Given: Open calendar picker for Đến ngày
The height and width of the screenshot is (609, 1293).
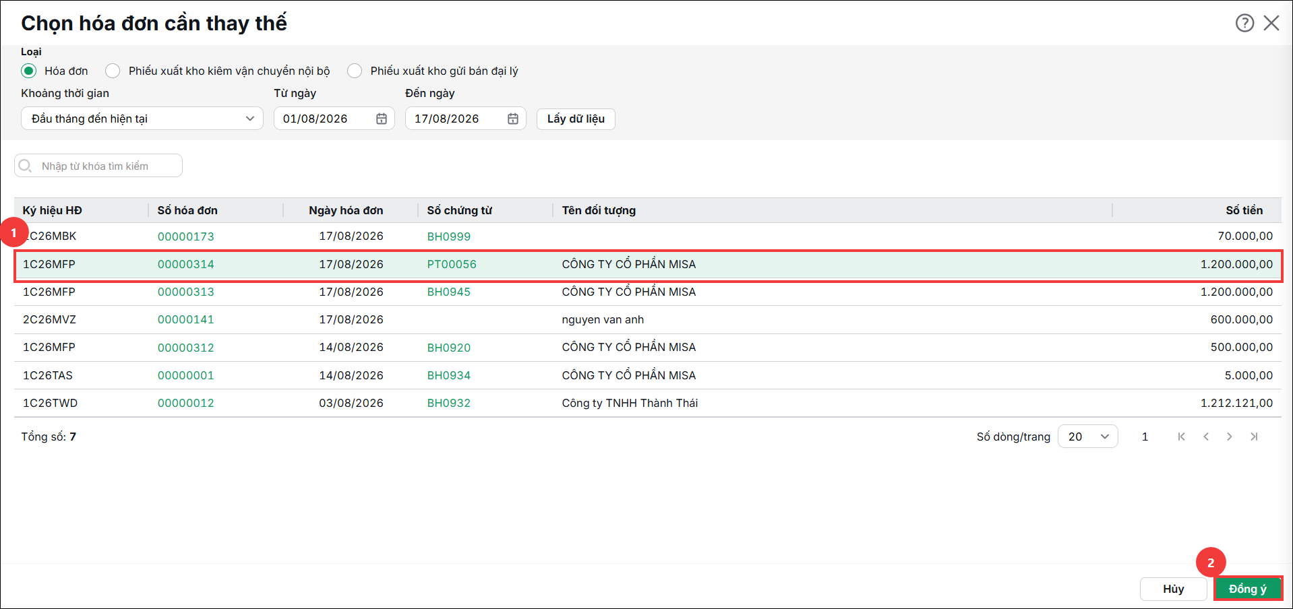Looking at the screenshot, I should [x=513, y=119].
